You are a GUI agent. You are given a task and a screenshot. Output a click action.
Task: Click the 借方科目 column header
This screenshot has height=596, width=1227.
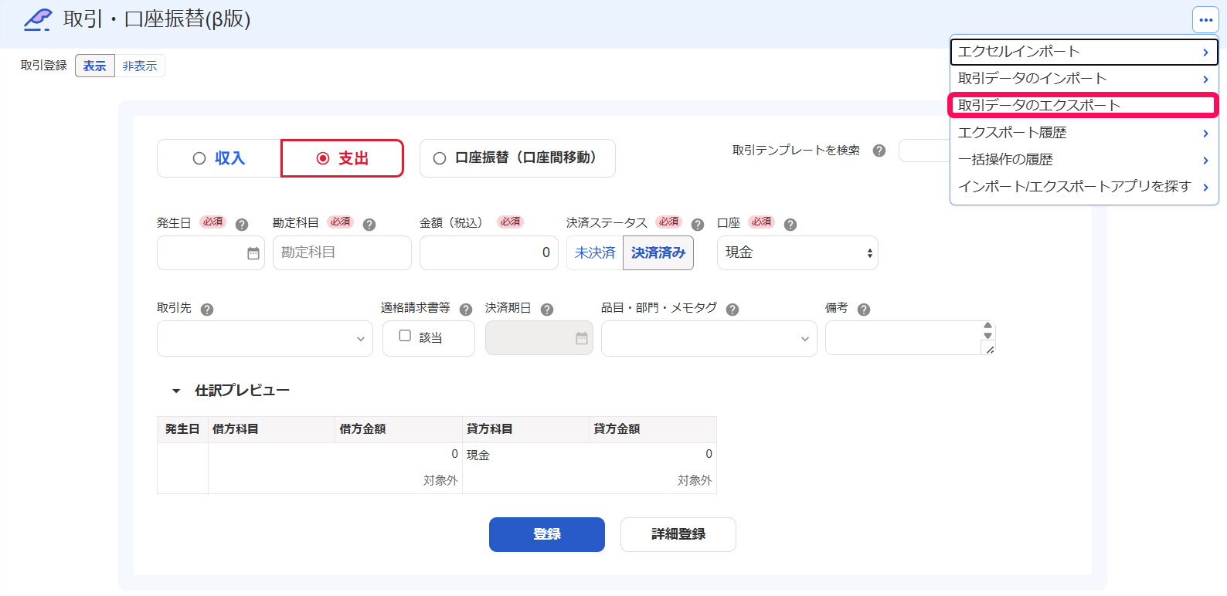point(272,429)
